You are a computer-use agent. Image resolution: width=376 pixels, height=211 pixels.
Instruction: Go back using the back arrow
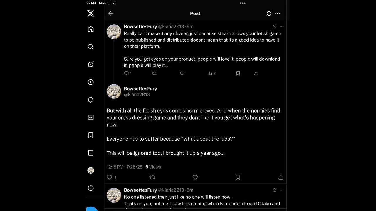point(111,13)
